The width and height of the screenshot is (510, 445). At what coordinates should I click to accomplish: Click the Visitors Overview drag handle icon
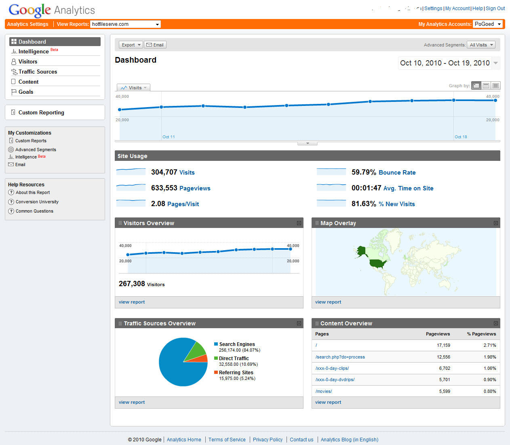point(120,223)
